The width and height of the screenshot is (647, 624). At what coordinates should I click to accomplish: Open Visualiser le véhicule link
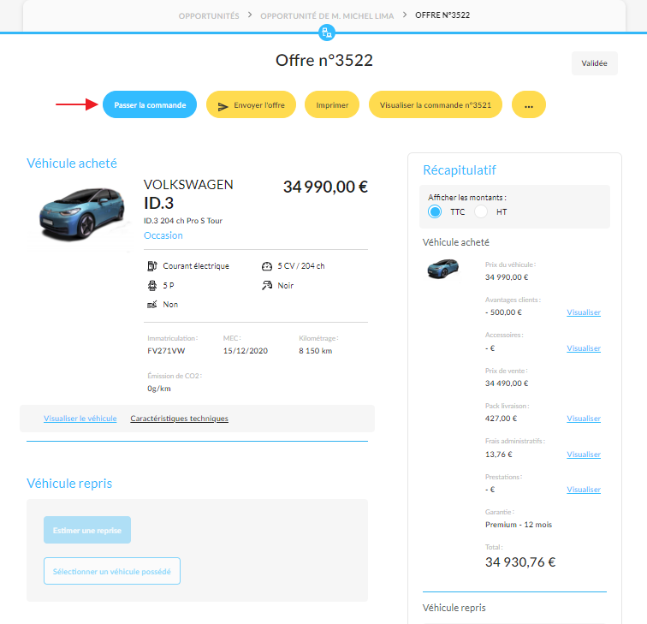[80, 419]
